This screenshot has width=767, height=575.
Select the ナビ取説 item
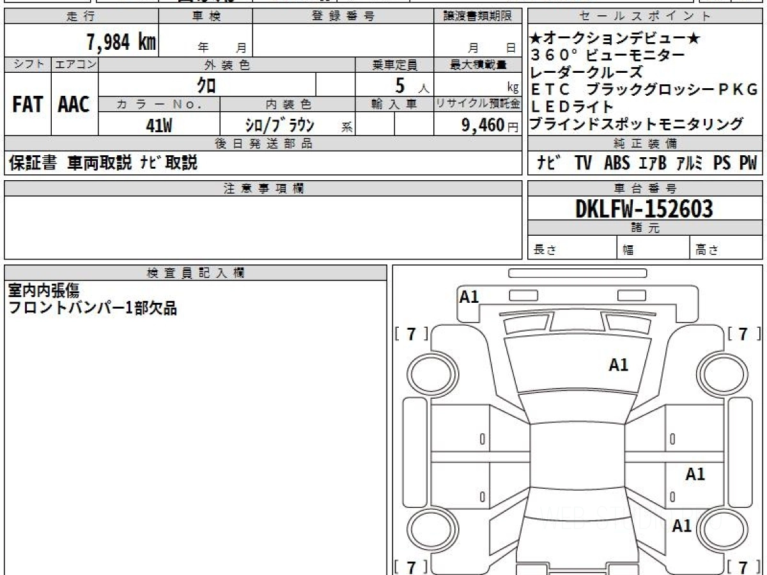(169, 164)
